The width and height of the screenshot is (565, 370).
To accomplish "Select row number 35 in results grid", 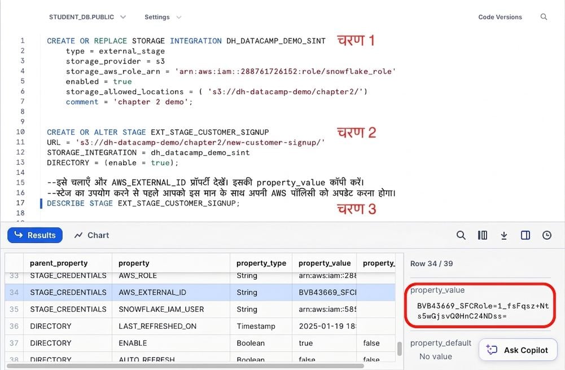I will tap(14, 309).
